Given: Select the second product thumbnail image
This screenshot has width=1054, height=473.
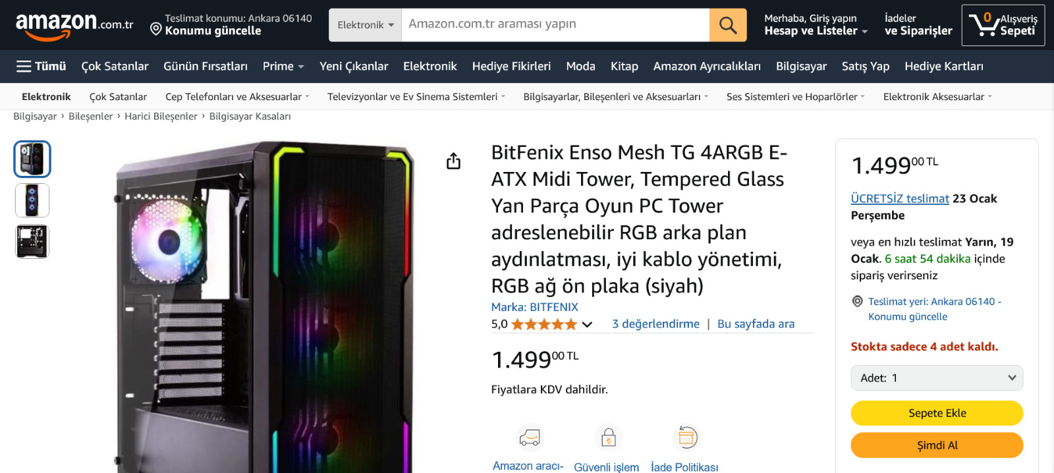Looking at the screenshot, I should 32,200.
